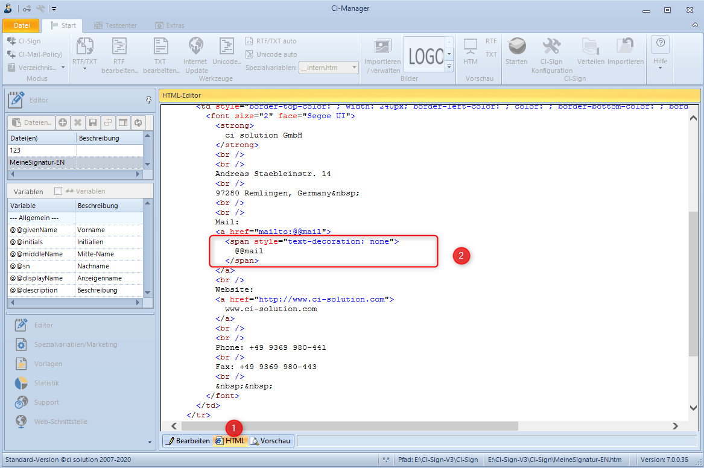Expand the Verzeichnis dropdown in Modus
This screenshot has width=704, height=468.
click(63, 68)
